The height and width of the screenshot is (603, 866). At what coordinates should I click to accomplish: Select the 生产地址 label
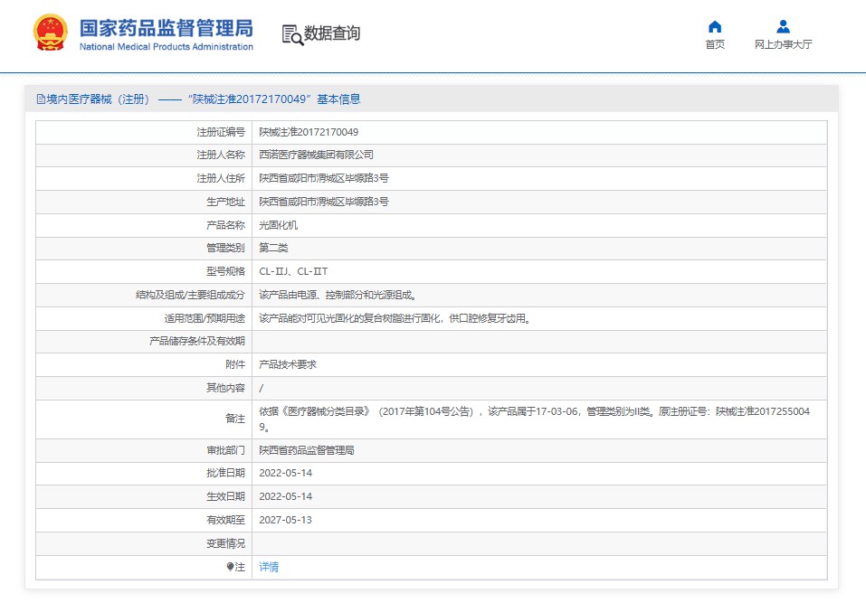[225, 202]
